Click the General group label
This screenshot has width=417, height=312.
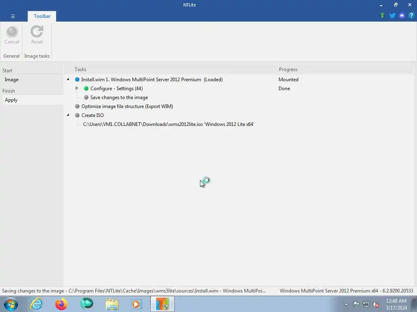pyautogui.click(x=11, y=56)
